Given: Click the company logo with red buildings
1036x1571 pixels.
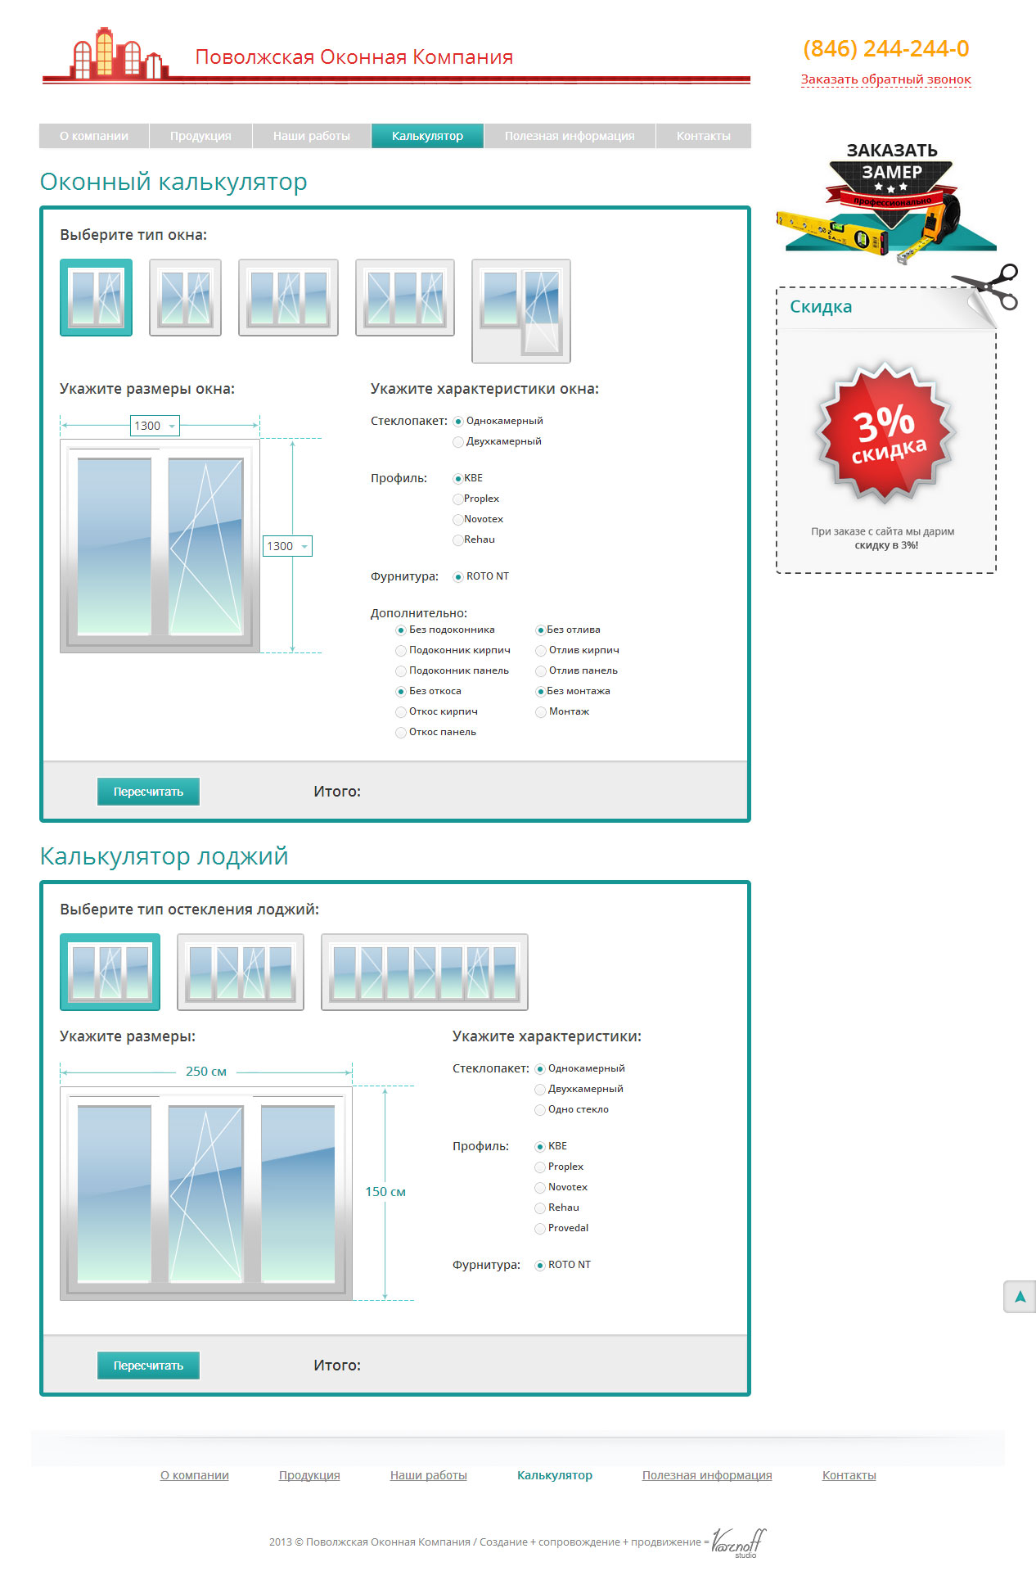Looking at the screenshot, I should (118, 54).
